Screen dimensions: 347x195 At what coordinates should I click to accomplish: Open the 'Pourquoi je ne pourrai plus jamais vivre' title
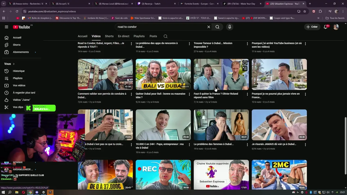click(x=276, y=96)
